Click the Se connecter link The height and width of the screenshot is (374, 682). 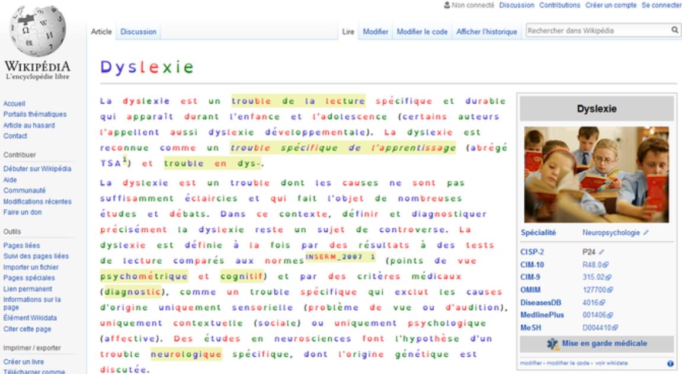(661, 5)
